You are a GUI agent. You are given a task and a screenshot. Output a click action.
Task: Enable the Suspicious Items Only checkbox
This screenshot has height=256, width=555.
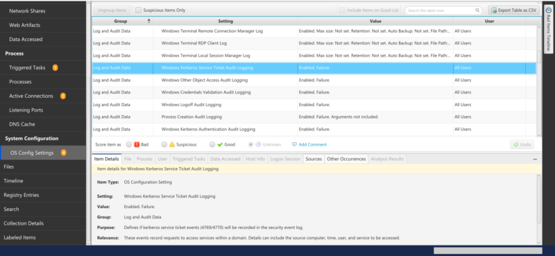coord(138,10)
